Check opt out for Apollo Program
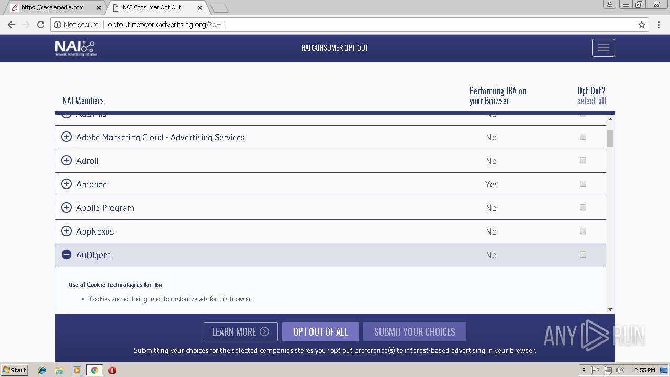 (583, 208)
